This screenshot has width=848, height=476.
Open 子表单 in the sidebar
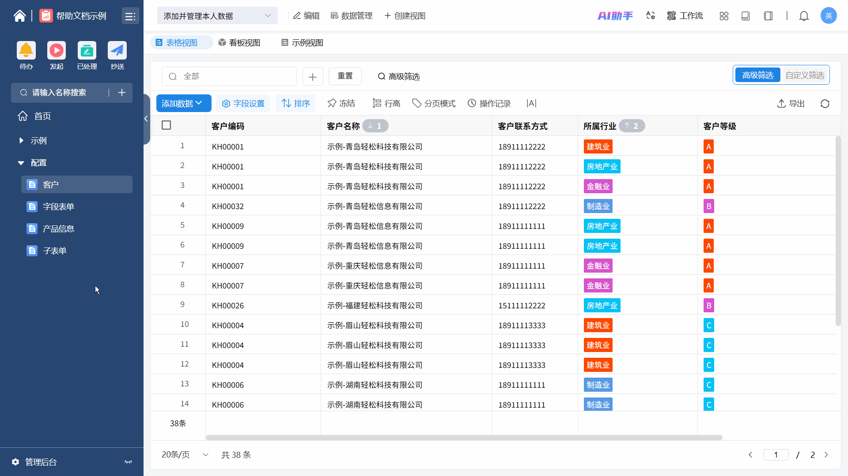pyautogui.click(x=77, y=251)
